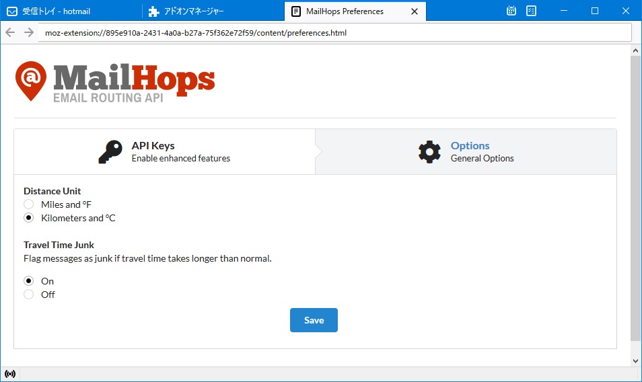
Task: Select Kilometers and °C distance unit
Action: (28, 218)
